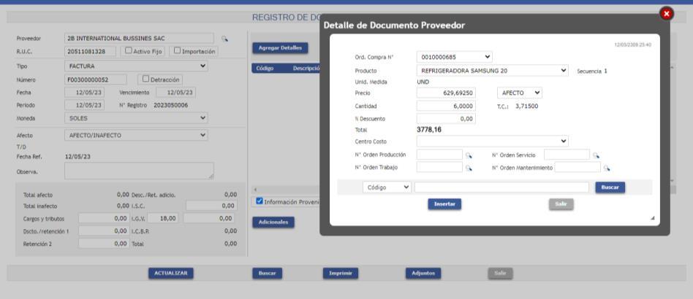Click the search icon next to Proveedor field
The height and width of the screenshot is (299, 693).
(224, 39)
